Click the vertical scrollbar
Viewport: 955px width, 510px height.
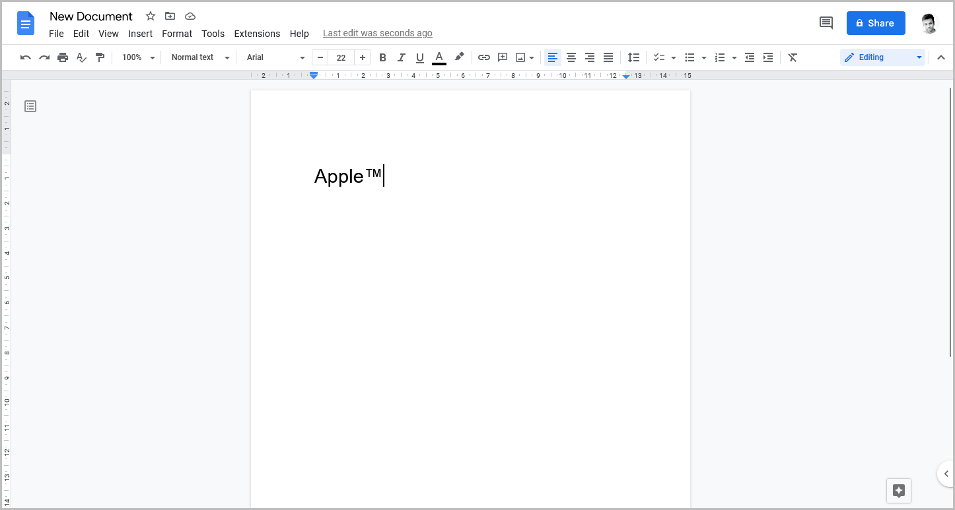point(950,221)
